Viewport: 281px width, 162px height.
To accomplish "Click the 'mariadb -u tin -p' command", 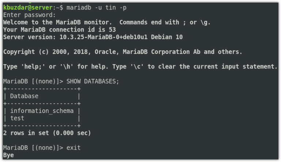I will [x=97, y=8].
